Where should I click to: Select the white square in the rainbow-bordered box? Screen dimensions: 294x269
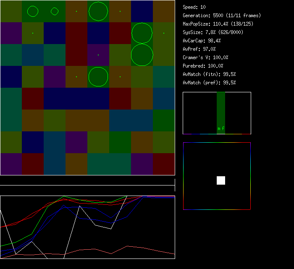[x=221, y=180]
